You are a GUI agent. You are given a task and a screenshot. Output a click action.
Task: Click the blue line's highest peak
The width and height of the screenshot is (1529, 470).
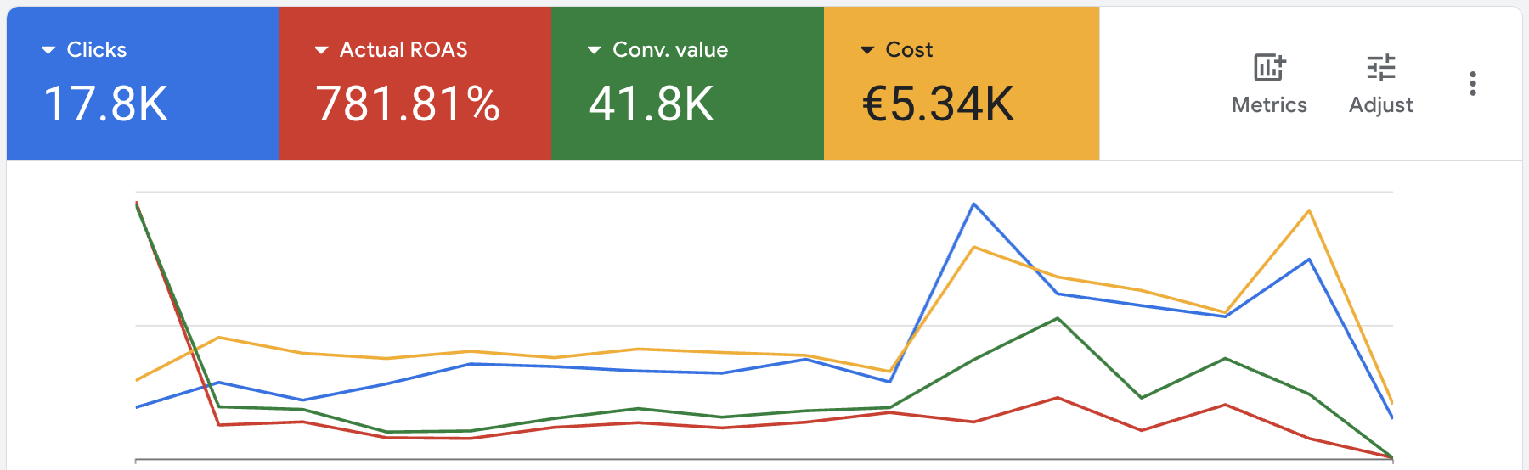973,204
